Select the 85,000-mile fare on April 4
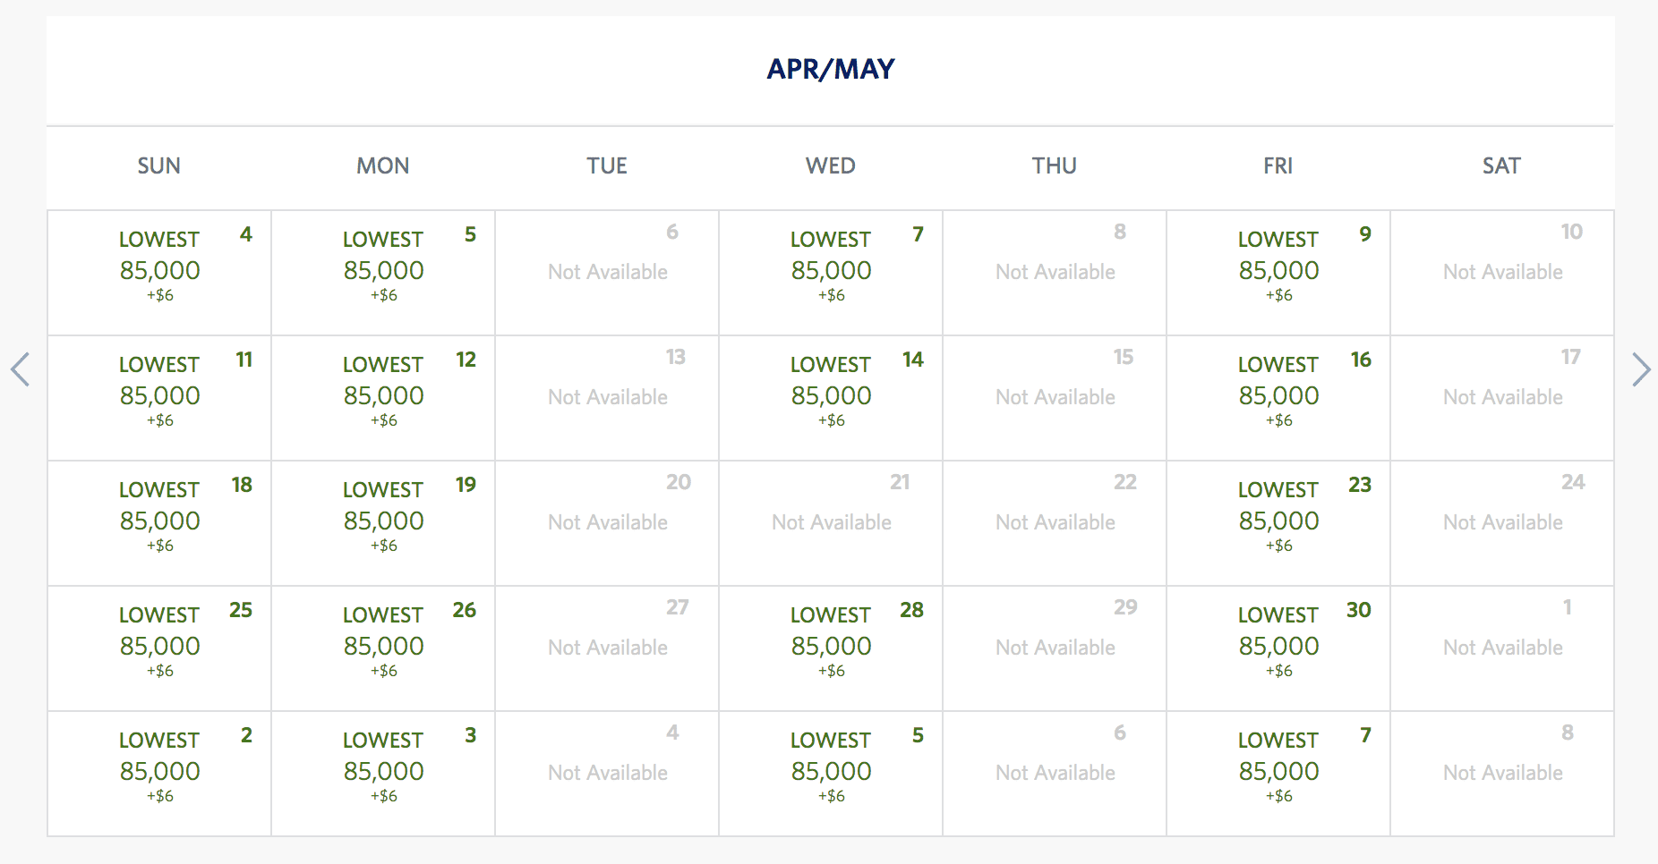 (158, 273)
